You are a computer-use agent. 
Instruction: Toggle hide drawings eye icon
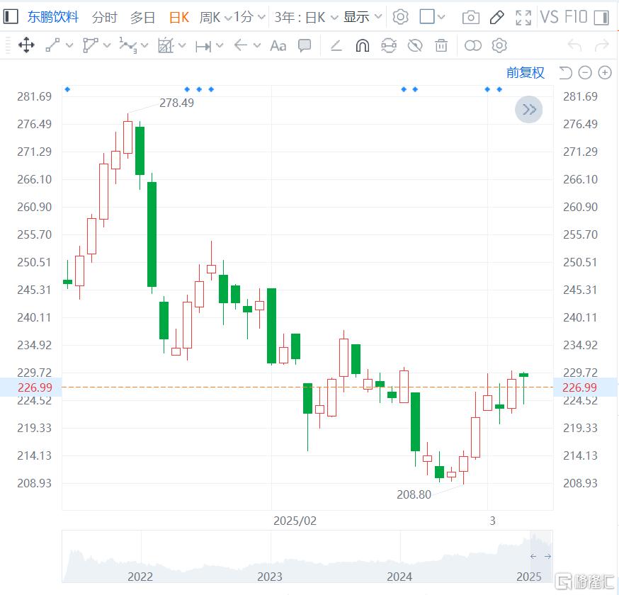coord(415,46)
